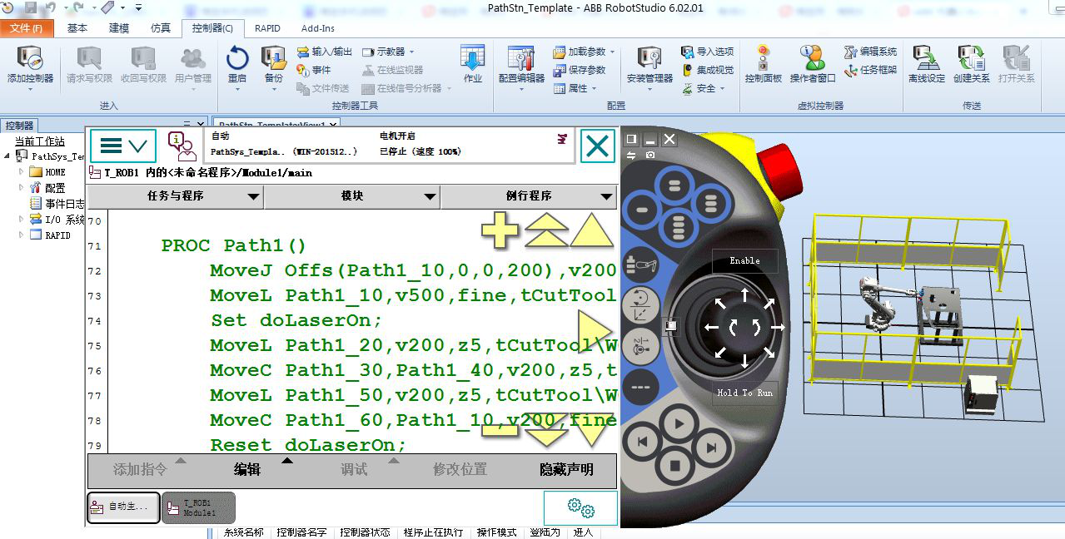
Task: Click 隐藏声明 hide declarations
Action: (566, 469)
